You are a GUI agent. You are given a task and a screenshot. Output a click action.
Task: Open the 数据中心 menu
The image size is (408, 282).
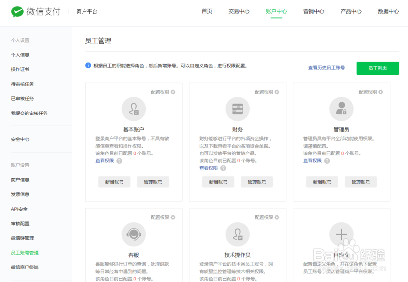[x=388, y=11]
